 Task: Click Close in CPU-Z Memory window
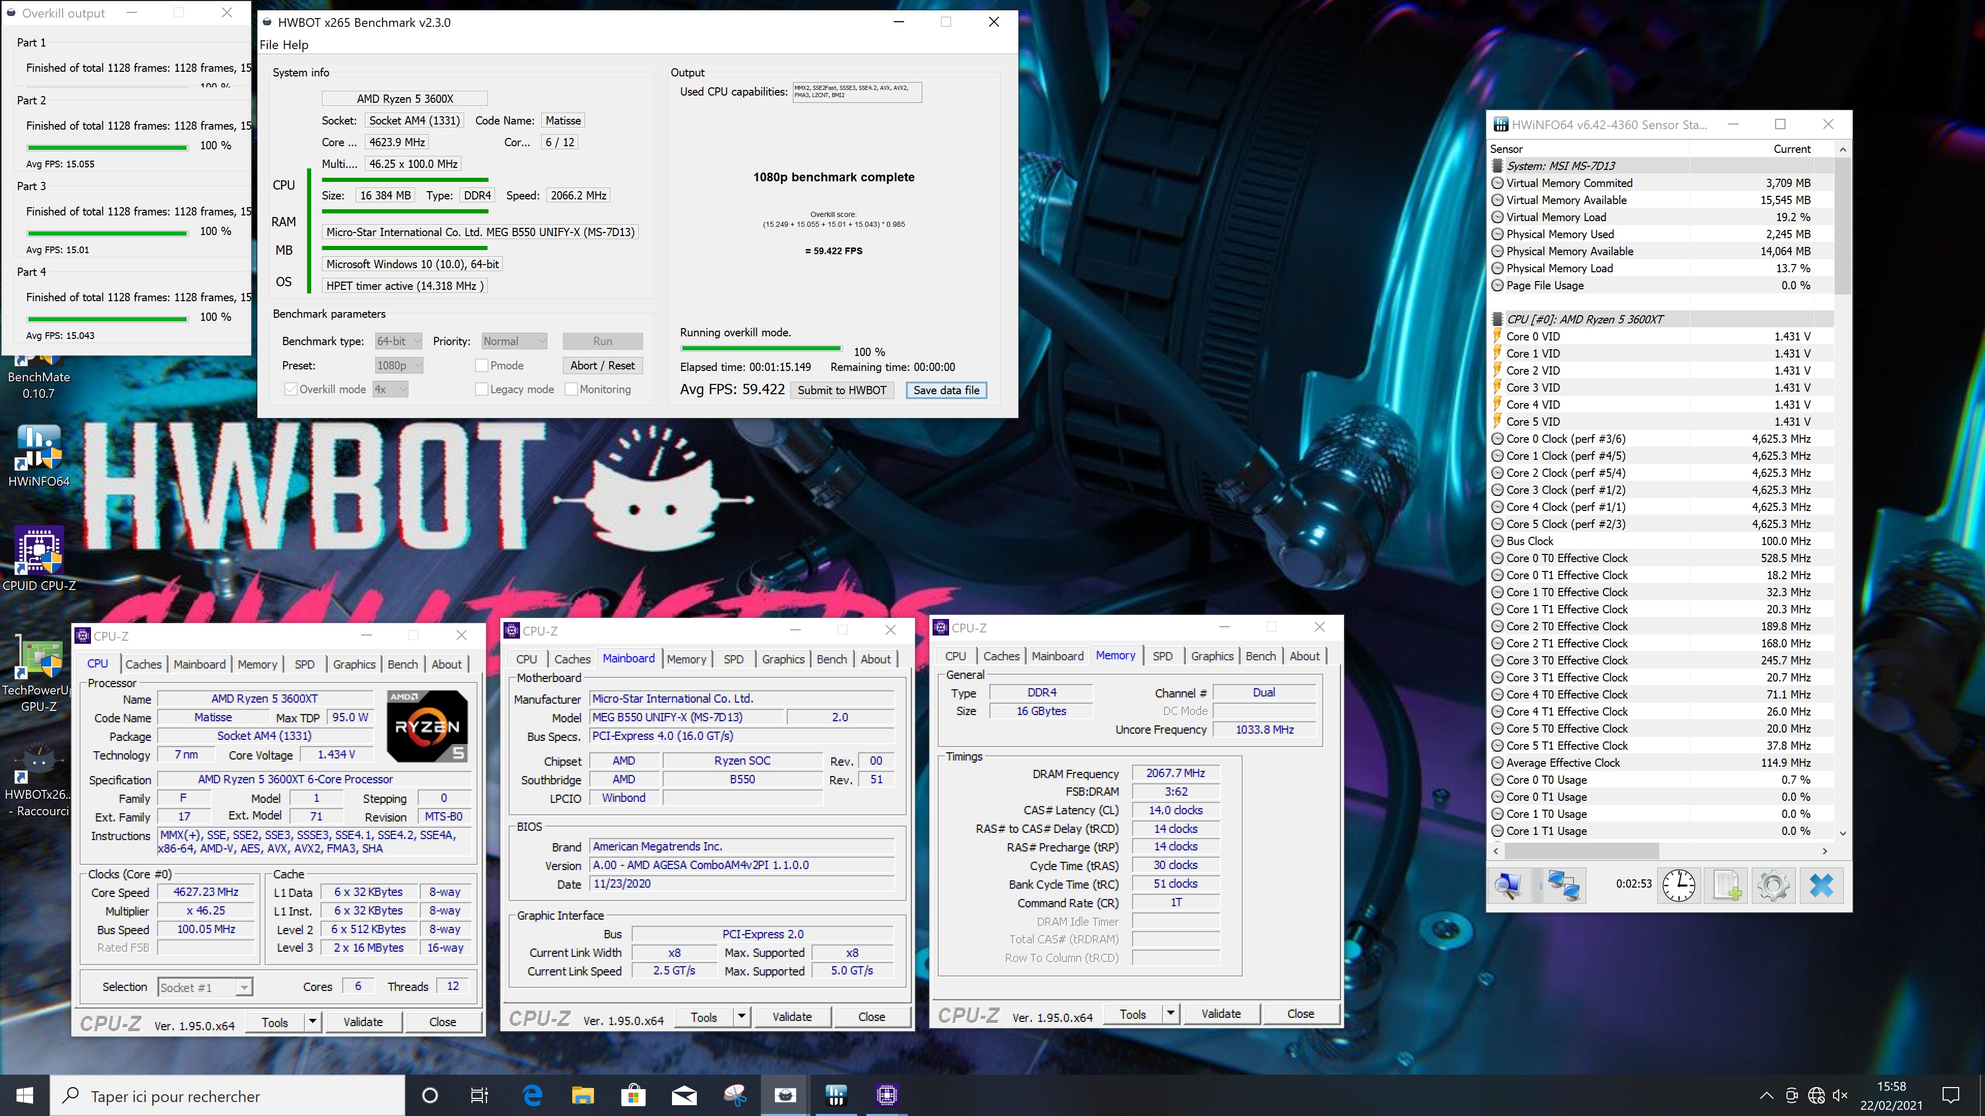[x=1300, y=1014]
